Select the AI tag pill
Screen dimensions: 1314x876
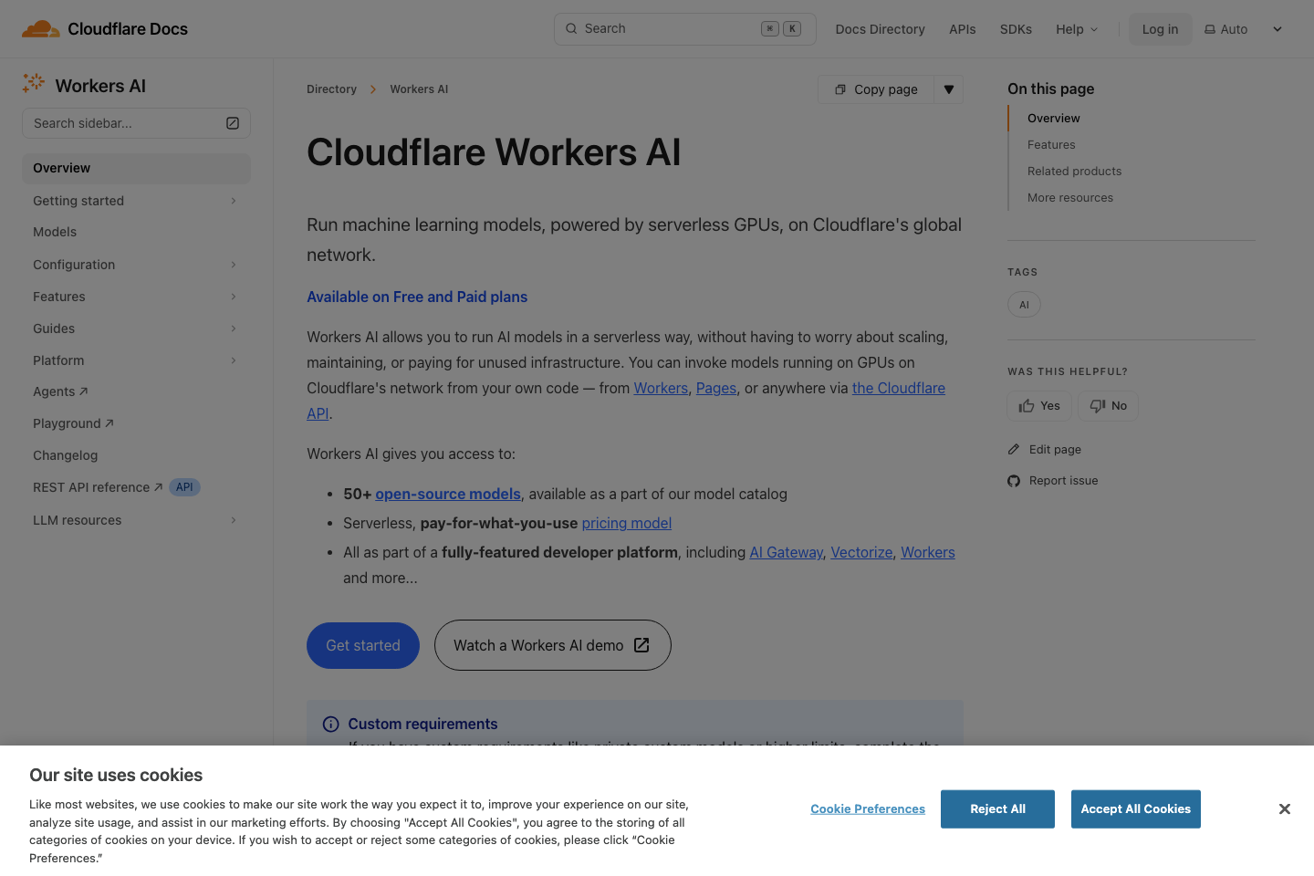(x=1024, y=304)
